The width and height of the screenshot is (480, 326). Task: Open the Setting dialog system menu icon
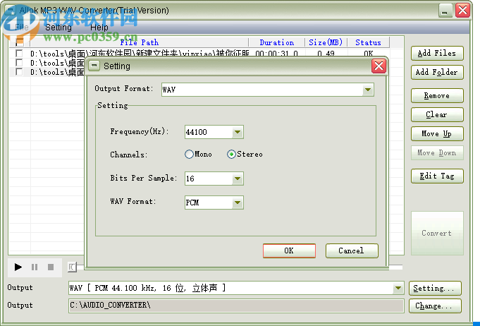click(x=94, y=66)
